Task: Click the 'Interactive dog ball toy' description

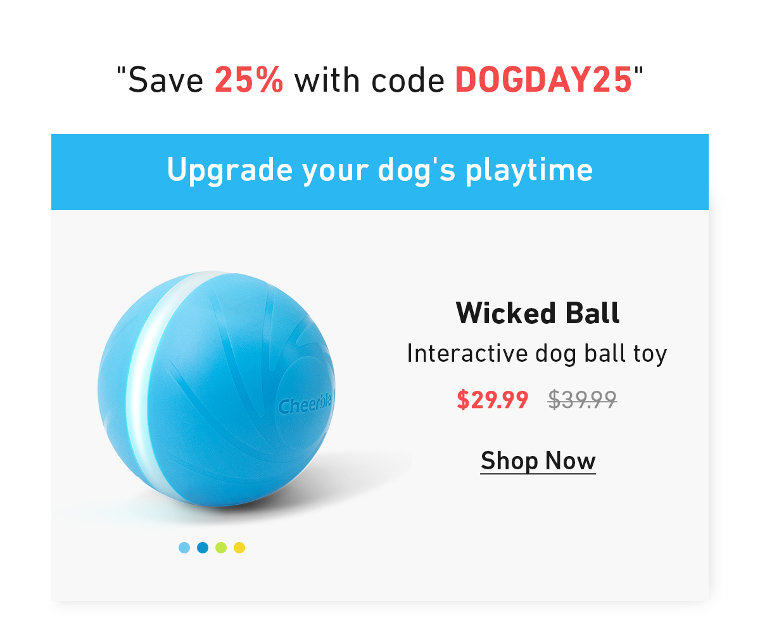Action: 537,354
